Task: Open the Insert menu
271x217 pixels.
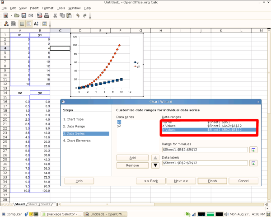Action: 34,8
